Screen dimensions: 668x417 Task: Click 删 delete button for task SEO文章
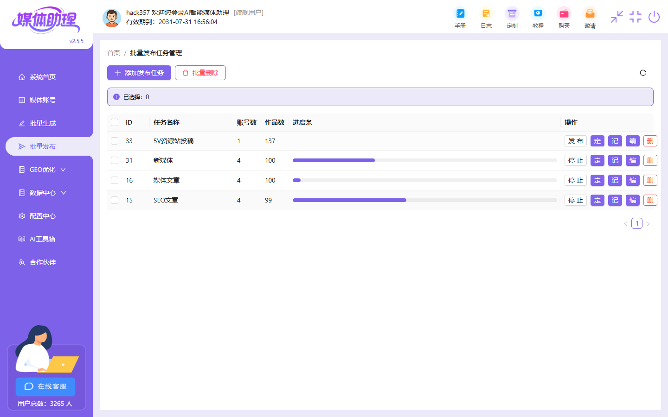tap(650, 200)
